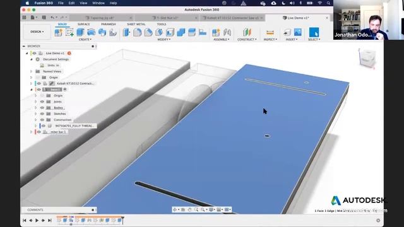Toggle visibility of the Construction folder
The image size is (404, 227).
pos(42,120)
